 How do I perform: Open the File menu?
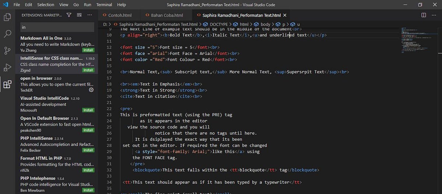pyautogui.click(x=17, y=5)
